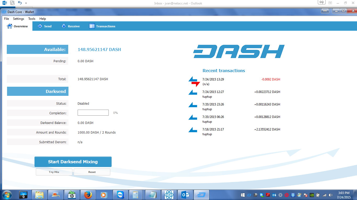357x200 pixels.
Task: Click the clock showing 3:03 PM
Action: [344, 195]
